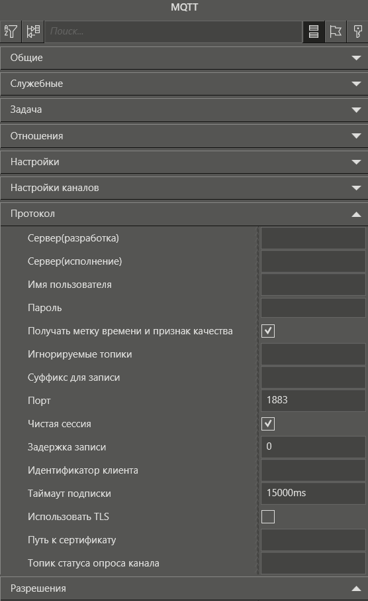Toggle the categorized list view icon

tap(314, 31)
